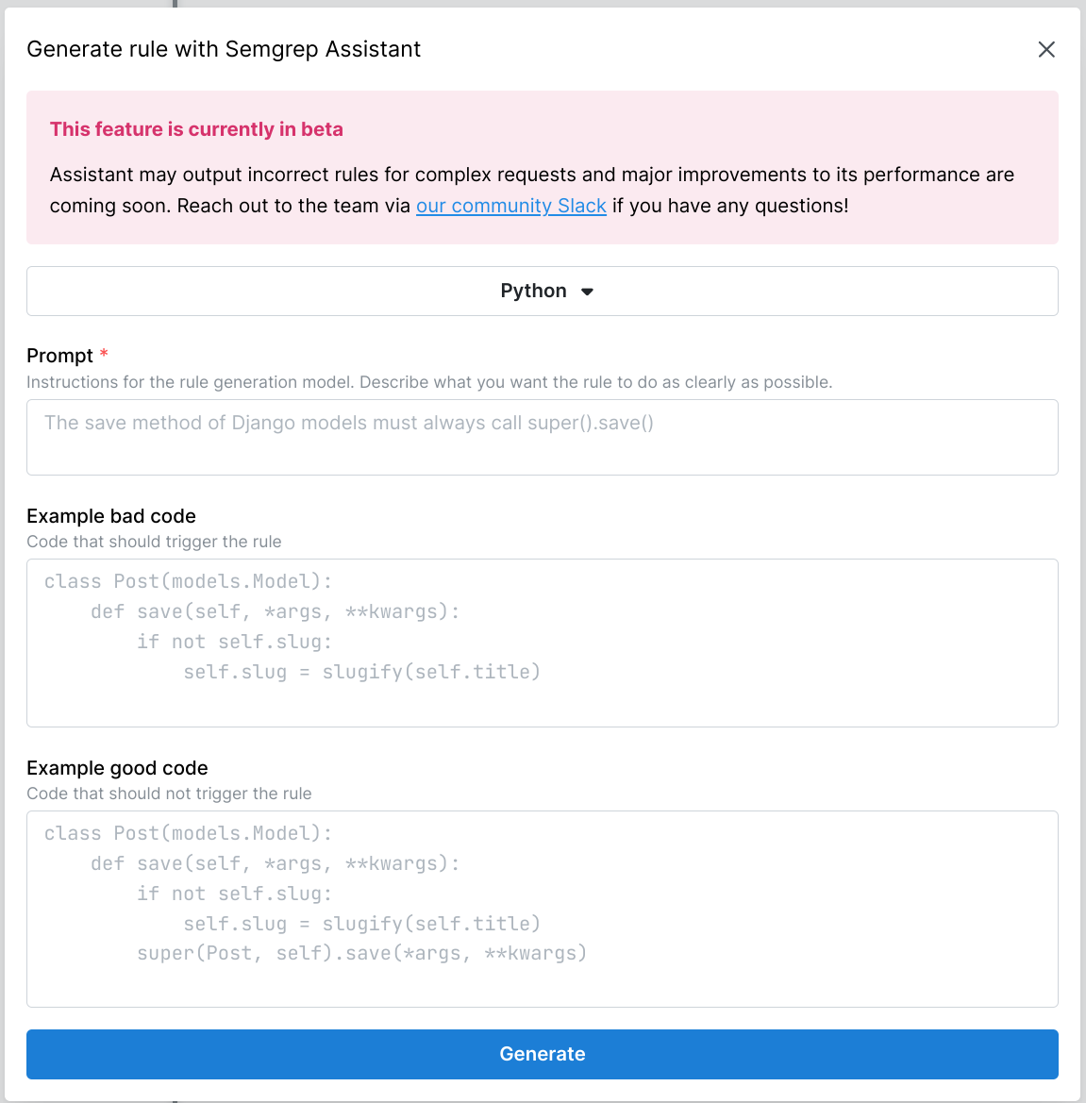The width and height of the screenshot is (1086, 1103).
Task: Click the dialog title text
Action: pyautogui.click(x=224, y=49)
